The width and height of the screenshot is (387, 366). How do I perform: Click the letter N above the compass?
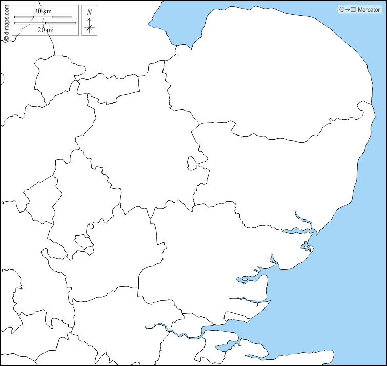[x=89, y=12]
